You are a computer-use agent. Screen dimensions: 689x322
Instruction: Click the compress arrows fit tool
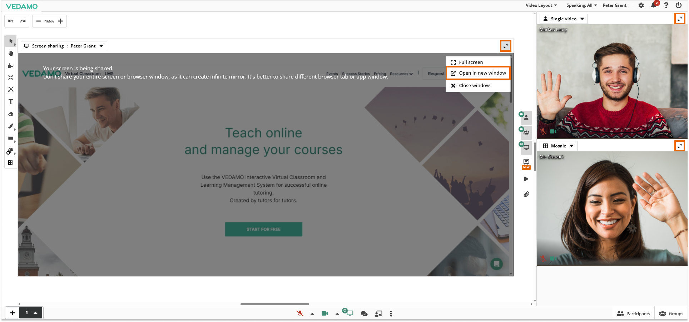(11, 77)
